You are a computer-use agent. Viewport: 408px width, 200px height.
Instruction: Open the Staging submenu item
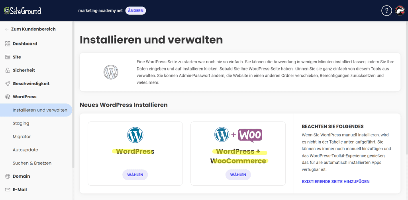(x=21, y=123)
